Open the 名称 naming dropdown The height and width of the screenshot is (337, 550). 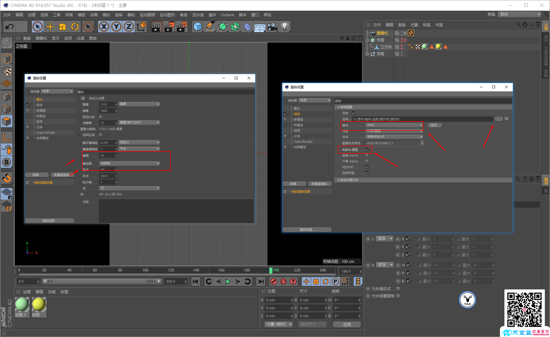pos(394,137)
